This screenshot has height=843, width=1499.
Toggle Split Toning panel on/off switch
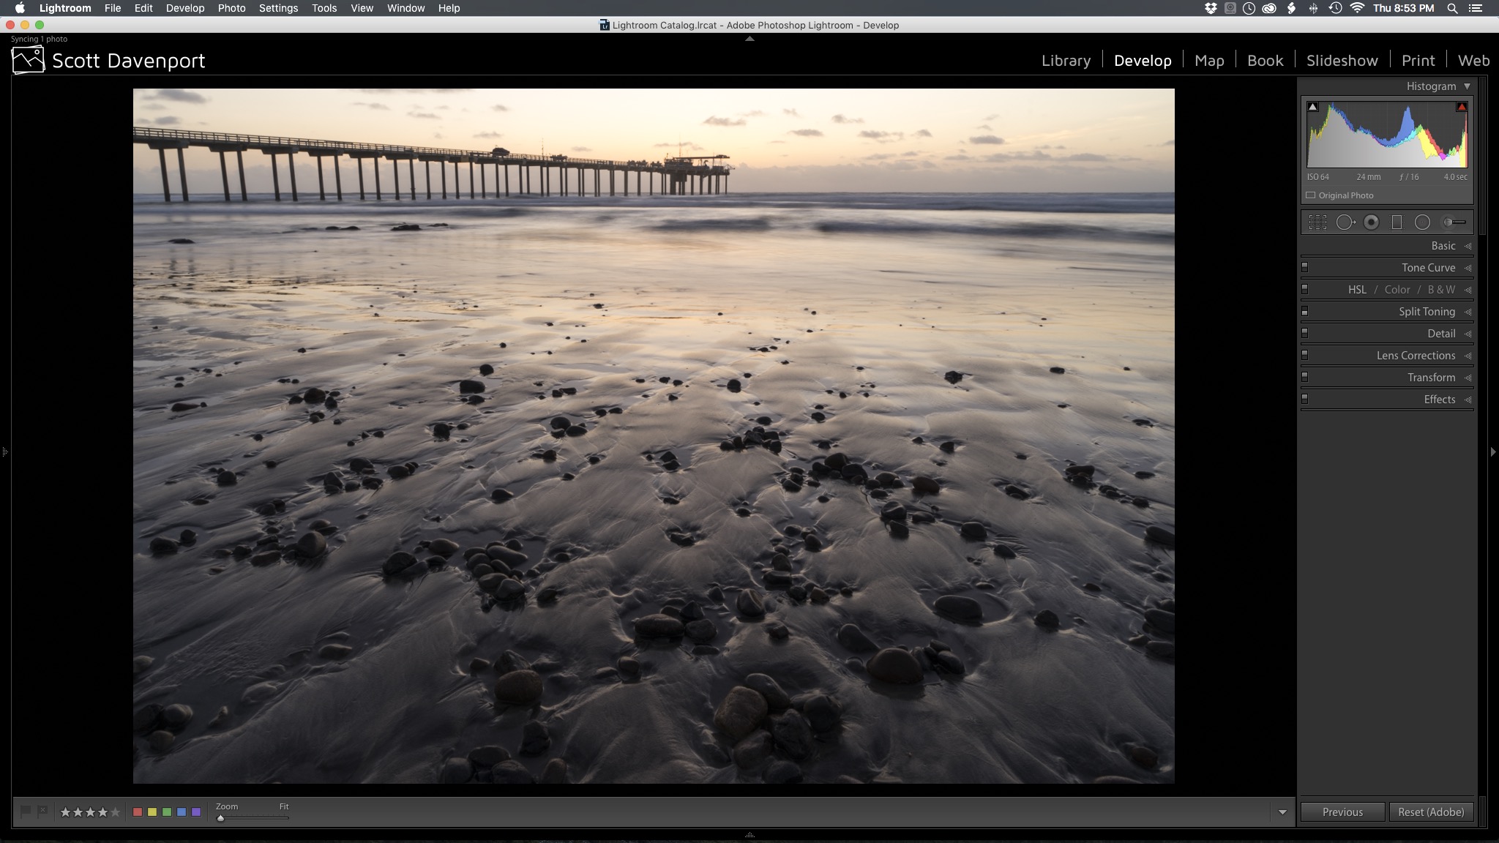coord(1304,312)
